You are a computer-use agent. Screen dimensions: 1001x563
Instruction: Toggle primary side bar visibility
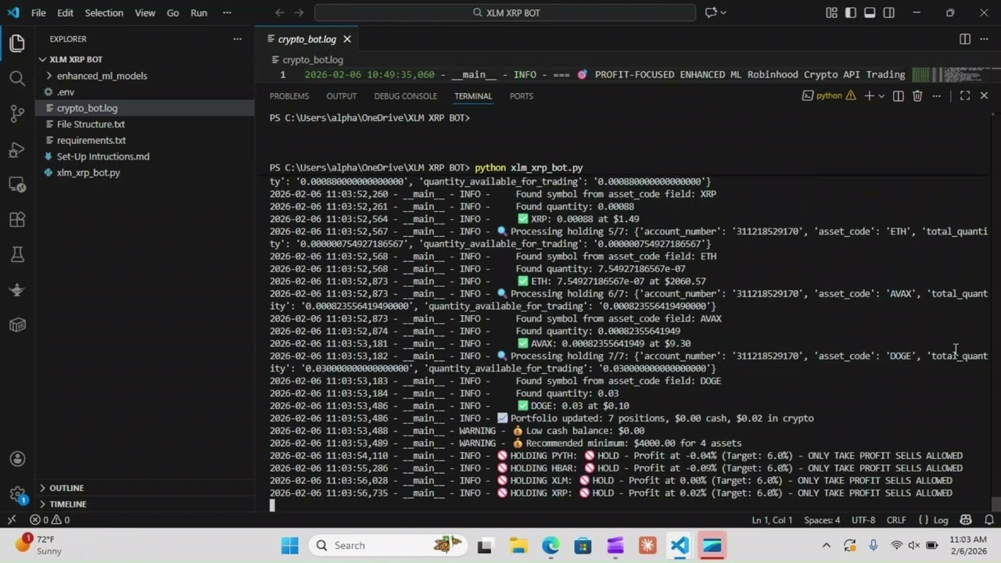tap(850, 13)
